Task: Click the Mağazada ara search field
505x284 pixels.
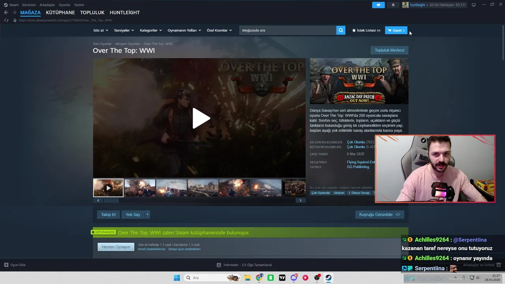Action: [x=288, y=30]
